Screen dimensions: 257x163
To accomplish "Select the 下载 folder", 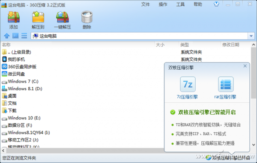I will coord(9,111).
